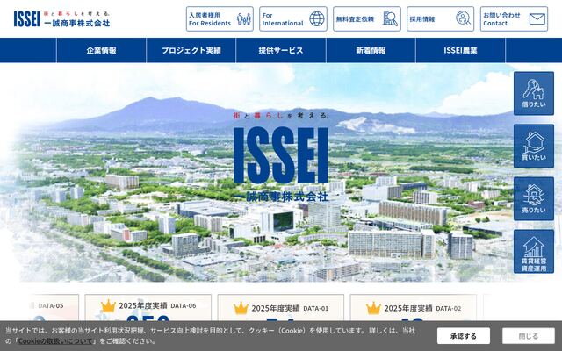Open the お問い合わせ Contact button
Viewport: 562px width, 351px height.
[x=514, y=19]
